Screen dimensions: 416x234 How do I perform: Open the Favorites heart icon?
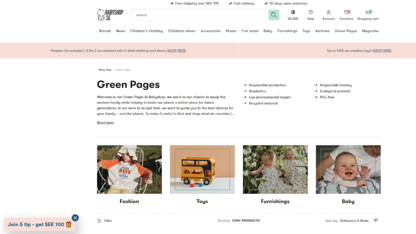pyautogui.click(x=347, y=12)
